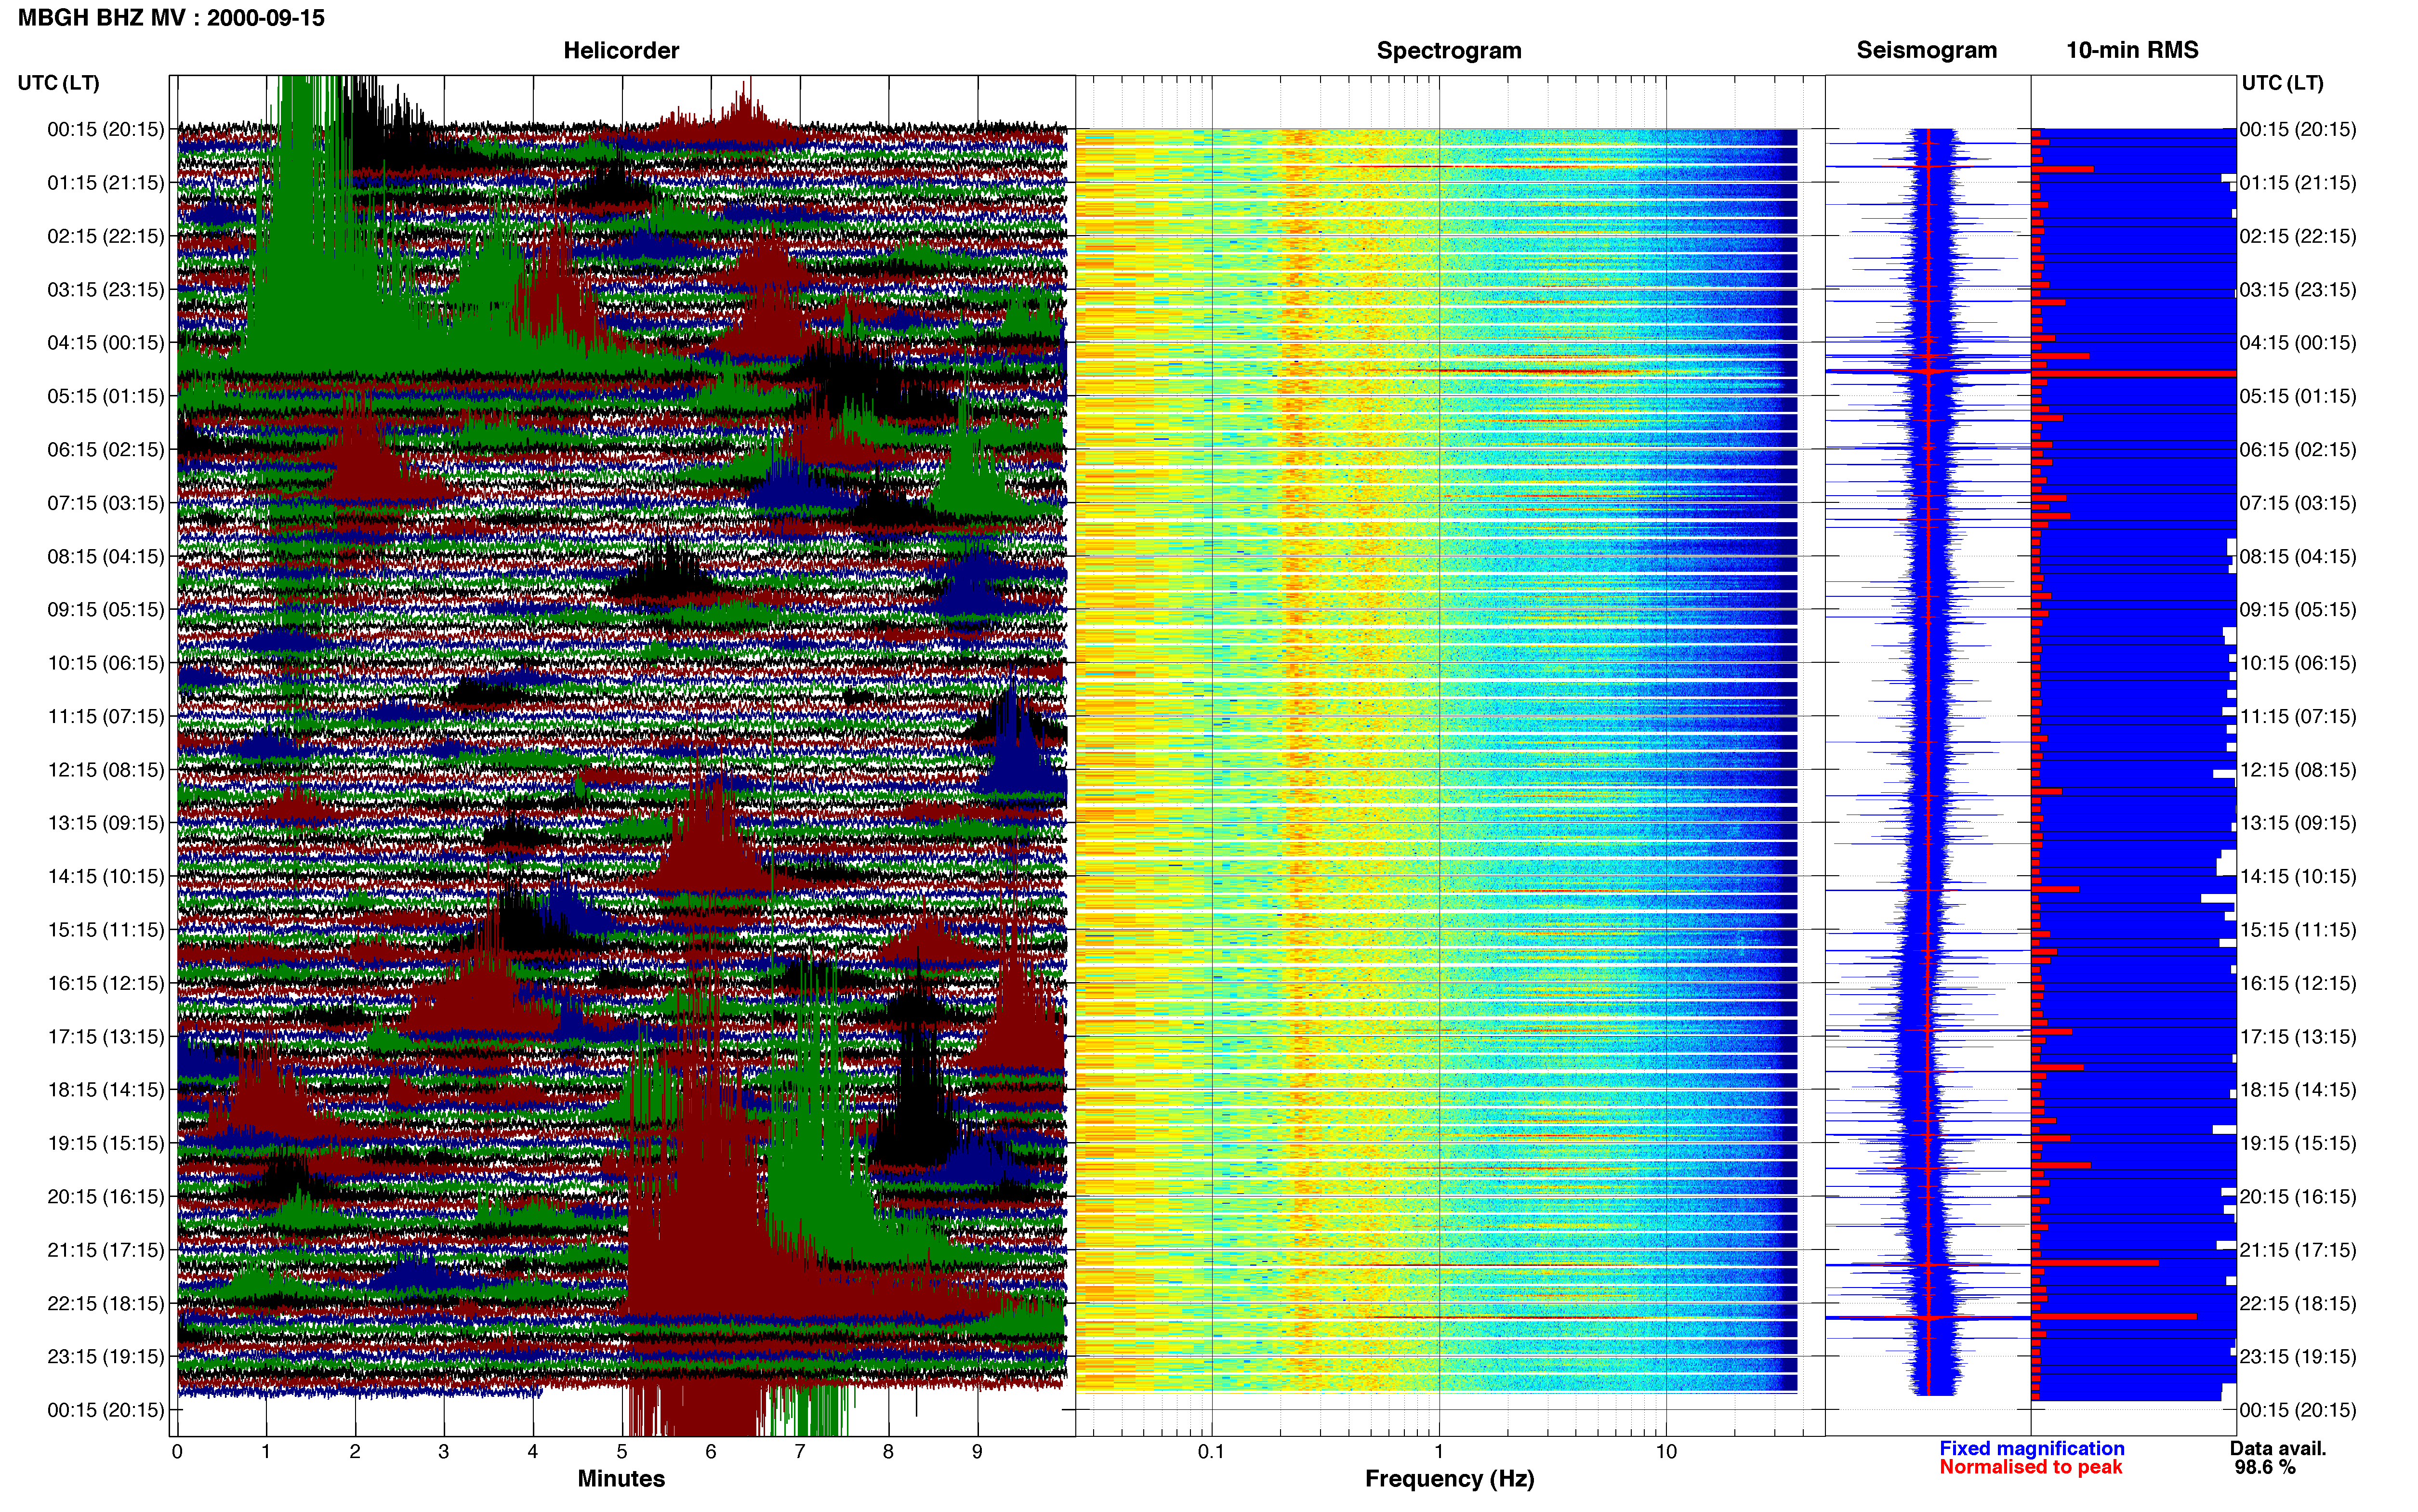Click the Helicorder-side 19:15 (15:15) time label
2418x1512 pixels.
[106, 1143]
